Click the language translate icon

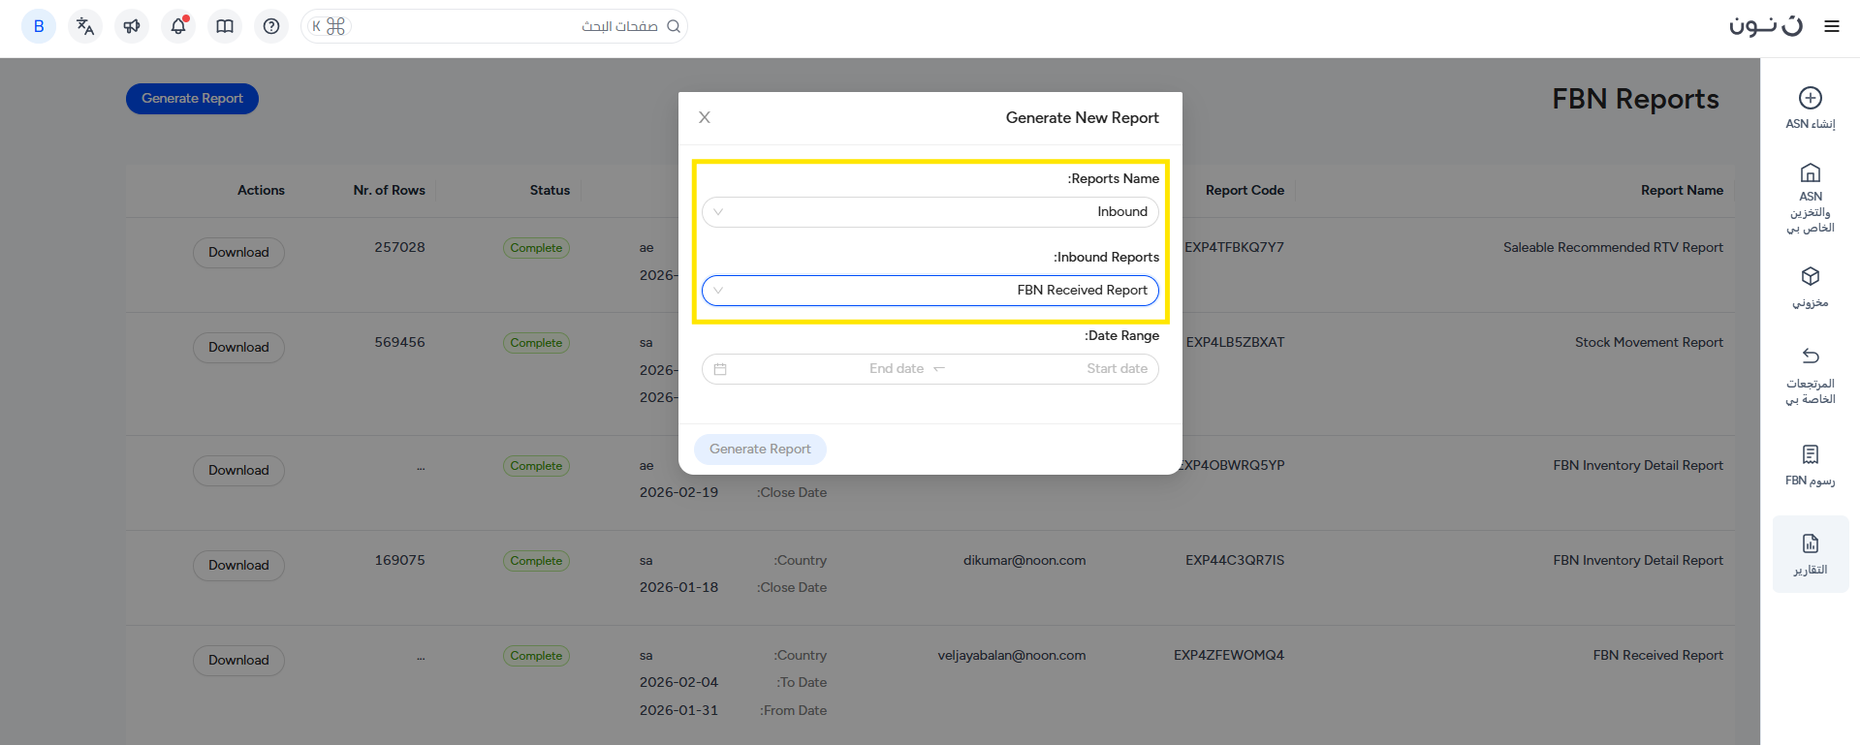(85, 26)
